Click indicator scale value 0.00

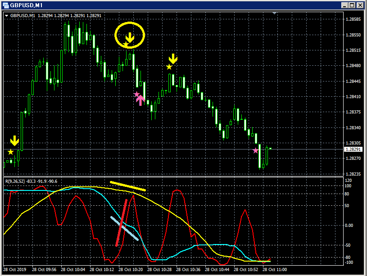click(349, 225)
